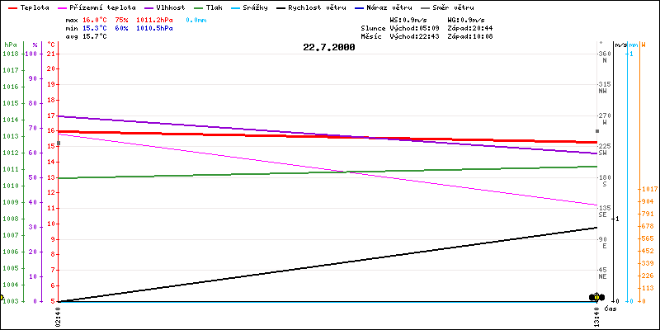The width and height of the screenshot is (660, 330).
Task: Click the hPa pressure axis header
Action: point(11,45)
